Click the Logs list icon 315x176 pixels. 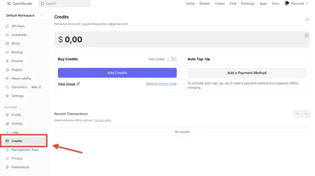pos(7,132)
